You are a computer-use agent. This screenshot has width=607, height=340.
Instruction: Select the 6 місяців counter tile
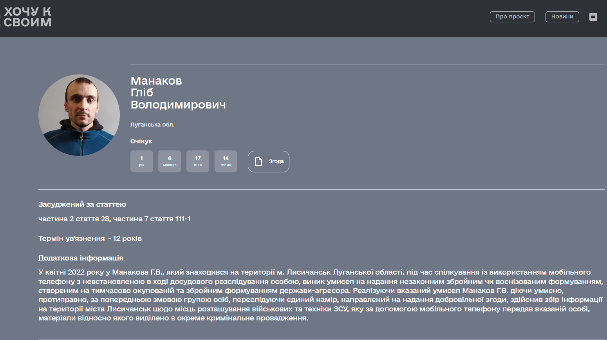click(170, 161)
